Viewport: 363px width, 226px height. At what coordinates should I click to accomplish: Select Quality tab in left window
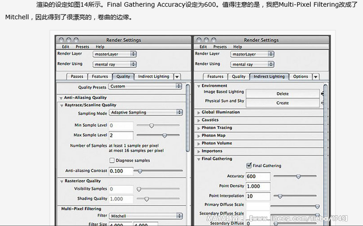(123, 76)
